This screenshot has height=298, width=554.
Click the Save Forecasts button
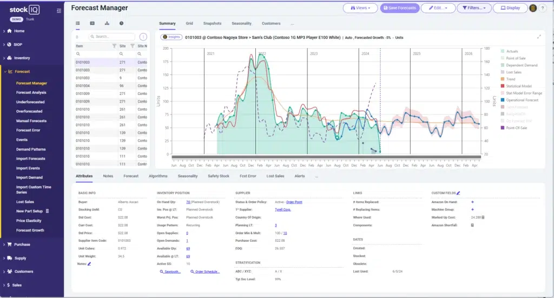tap(400, 8)
